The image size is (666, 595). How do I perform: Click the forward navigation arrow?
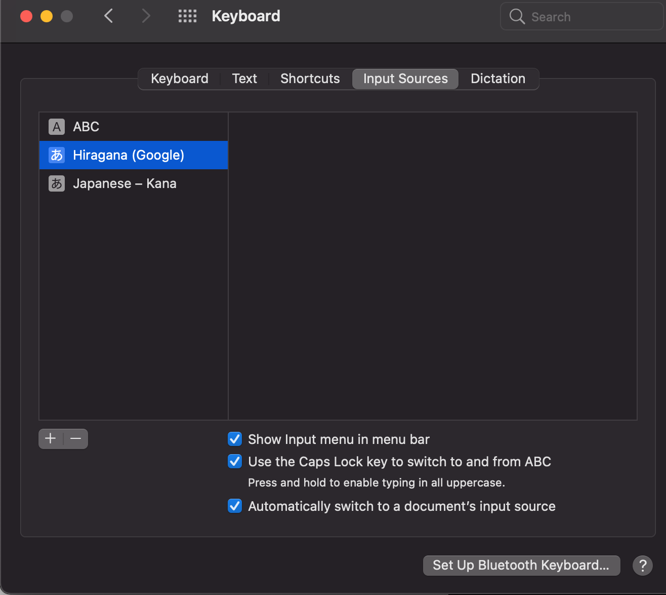coord(146,16)
